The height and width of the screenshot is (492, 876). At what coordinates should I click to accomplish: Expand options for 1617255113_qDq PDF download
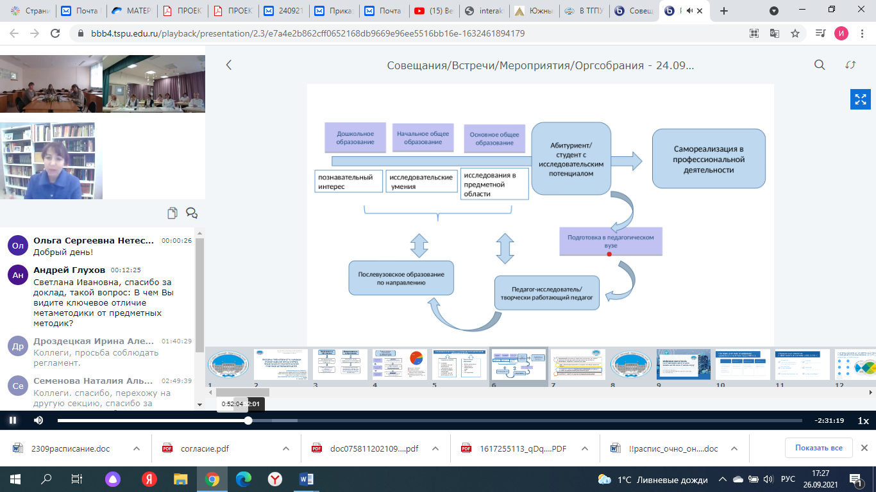pyautogui.click(x=584, y=448)
